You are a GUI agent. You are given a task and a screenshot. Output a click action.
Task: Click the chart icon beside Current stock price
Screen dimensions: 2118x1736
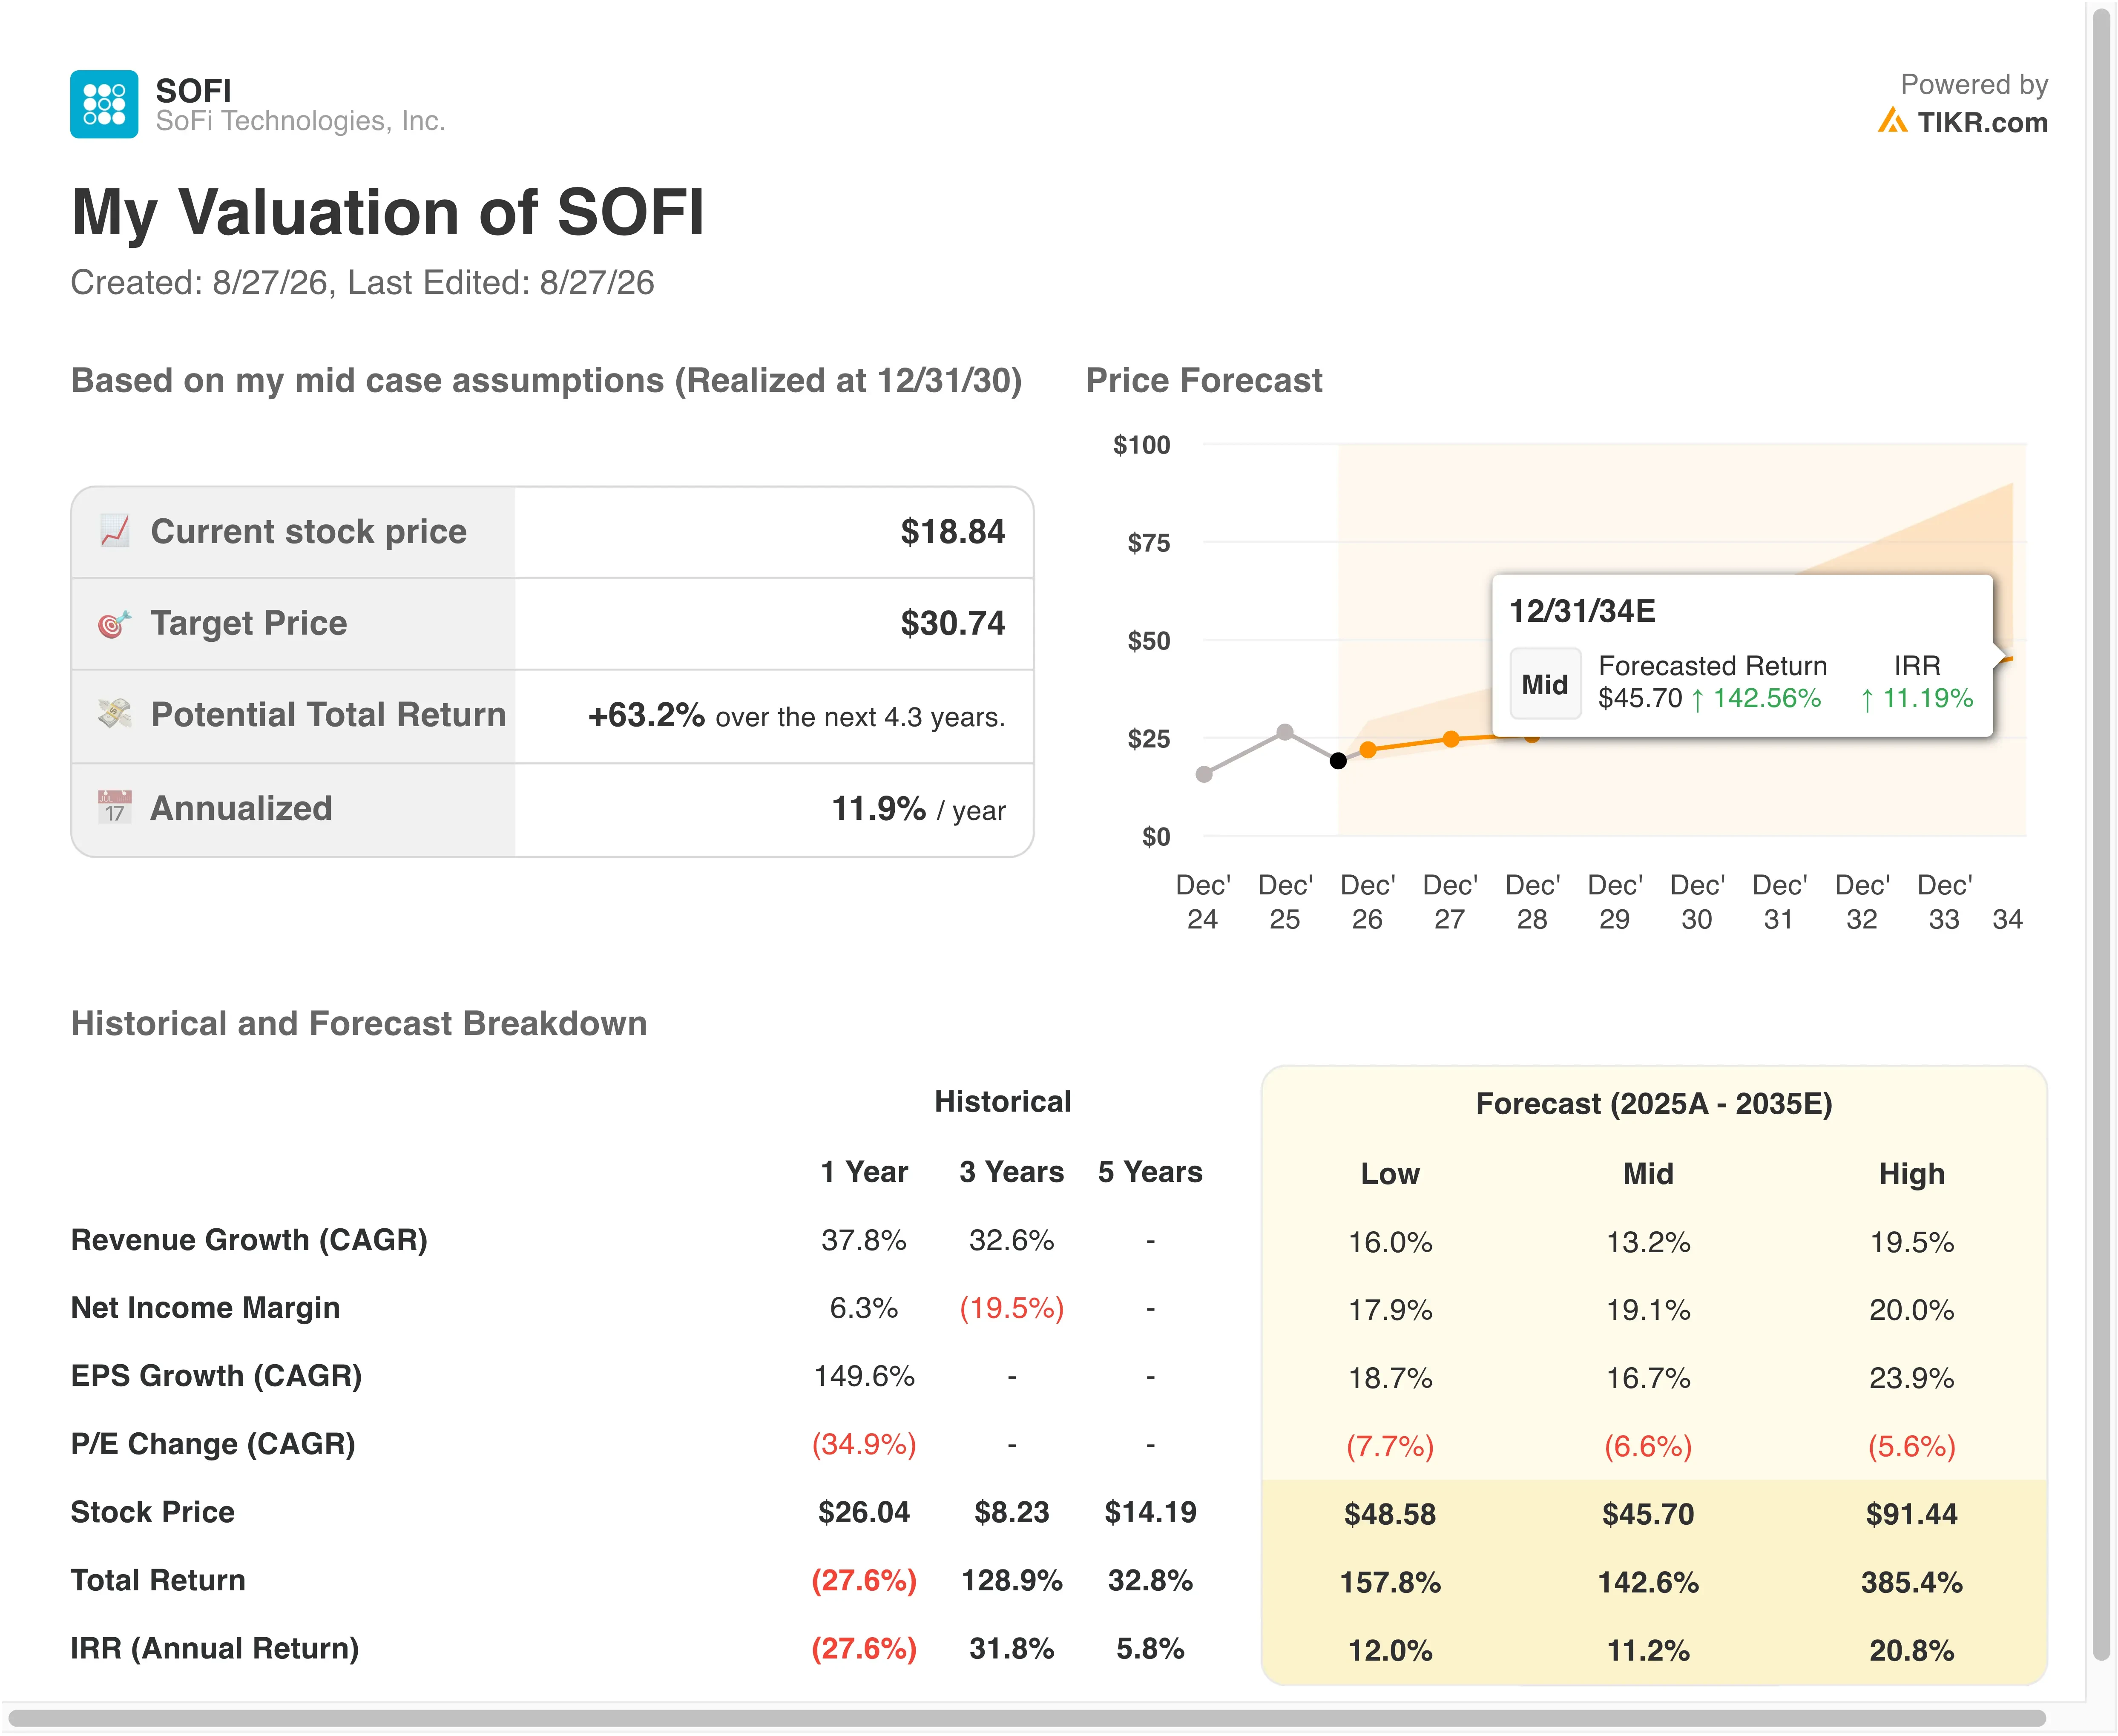(x=115, y=531)
